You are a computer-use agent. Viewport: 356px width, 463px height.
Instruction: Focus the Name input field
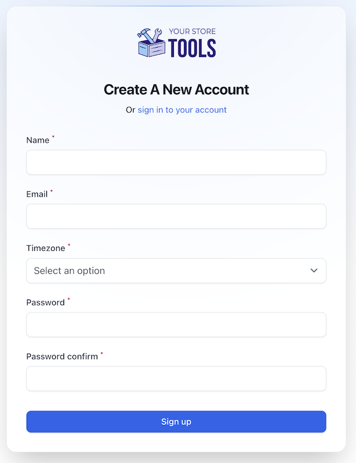[x=176, y=162]
